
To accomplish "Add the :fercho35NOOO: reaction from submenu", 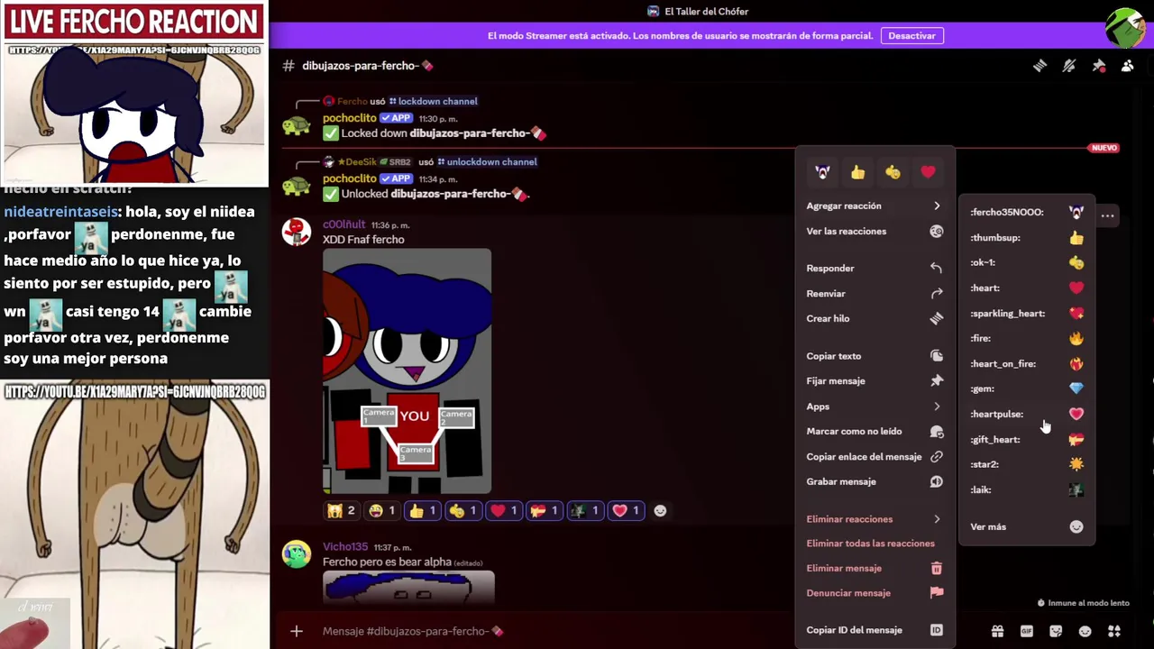I will pyautogui.click(x=1027, y=212).
